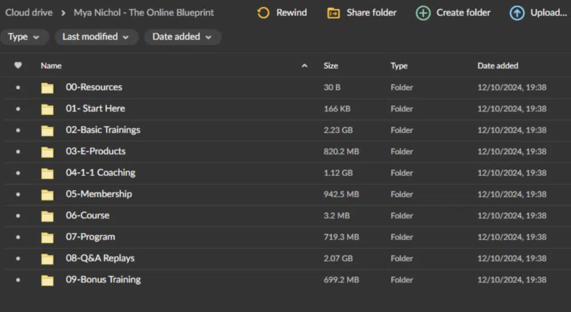Click the Share folder button label
The height and width of the screenshot is (312, 571).
(371, 13)
